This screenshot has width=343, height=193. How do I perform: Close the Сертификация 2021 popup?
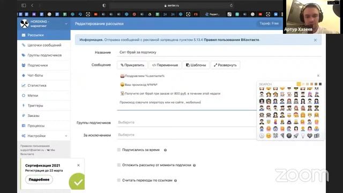coord(78,165)
